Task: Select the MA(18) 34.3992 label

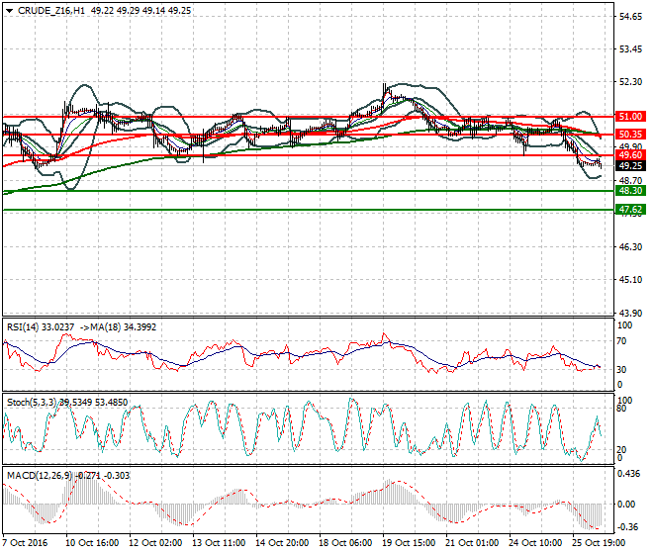Action: (123, 327)
